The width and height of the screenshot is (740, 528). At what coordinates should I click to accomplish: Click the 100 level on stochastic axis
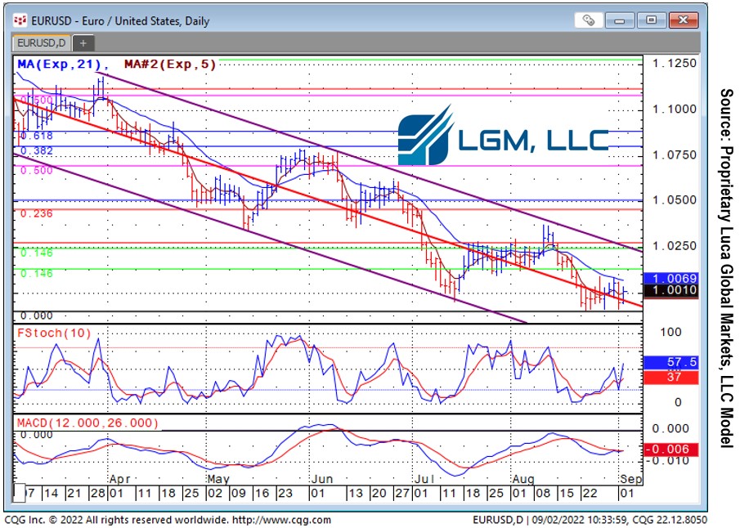(x=670, y=332)
